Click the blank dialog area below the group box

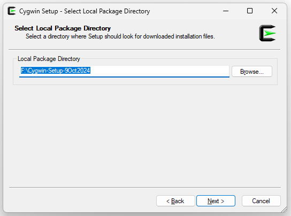tap(145, 135)
